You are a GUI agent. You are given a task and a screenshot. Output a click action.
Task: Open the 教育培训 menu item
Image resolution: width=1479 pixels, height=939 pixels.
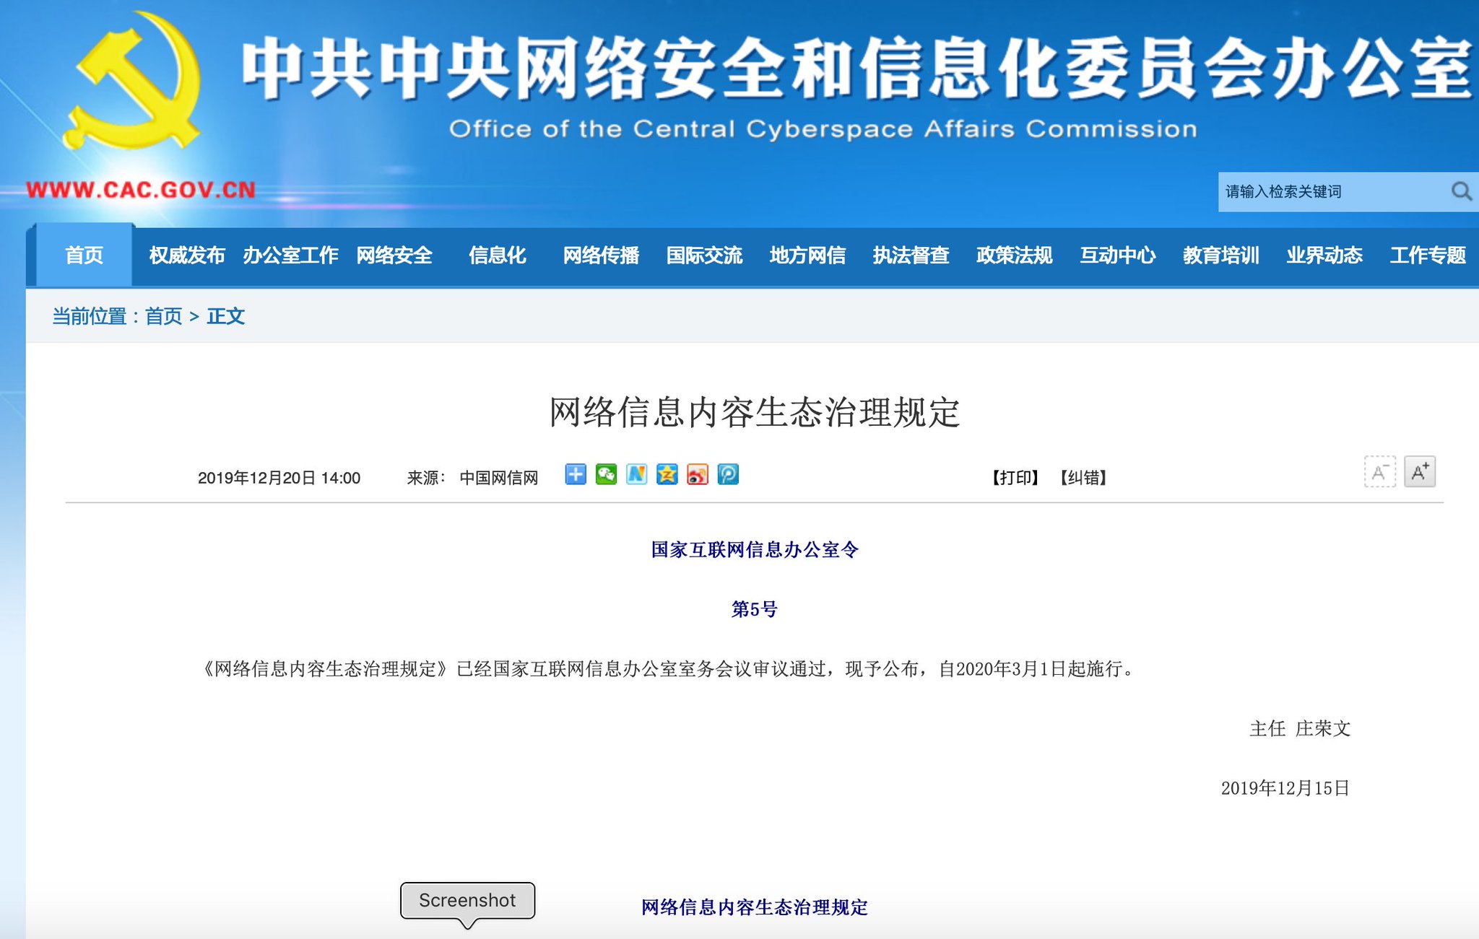coord(1220,256)
